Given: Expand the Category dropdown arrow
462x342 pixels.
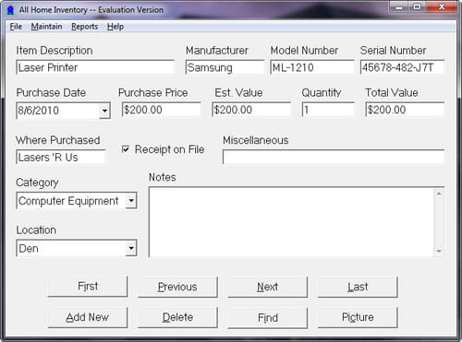Looking at the screenshot, I should 131,201.
